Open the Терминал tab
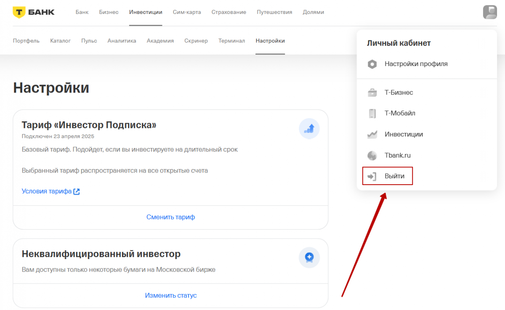Image resolution: width=505 pixels, height=310 pixels. pos(231,41)
